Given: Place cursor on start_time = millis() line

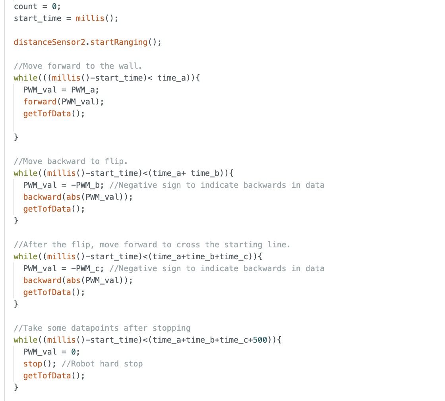Looking at the screenshot, I should tap(66, 18).
